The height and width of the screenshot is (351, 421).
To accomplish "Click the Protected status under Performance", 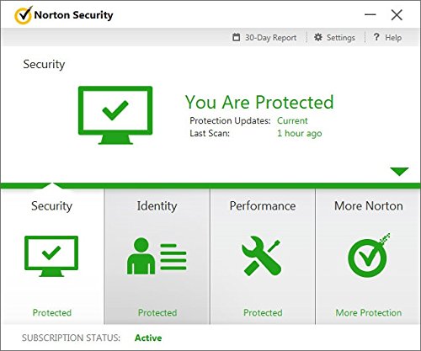I will tap(263, 312).
